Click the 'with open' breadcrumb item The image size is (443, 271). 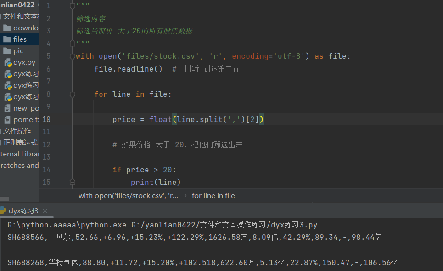[x=128, y=196]
